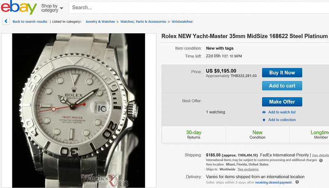
Task: Click the watch list eye icon
Action: 264,112
